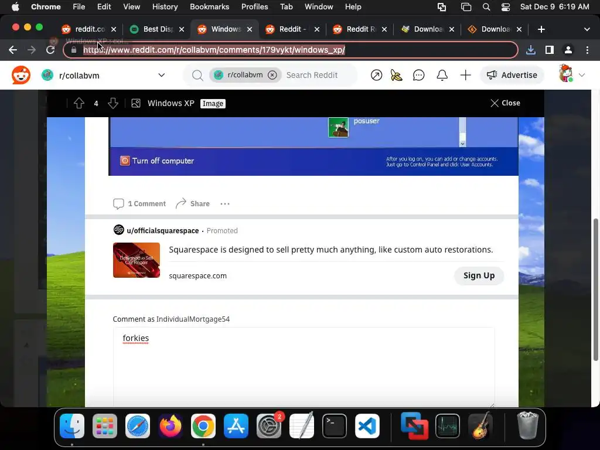This screenshot has width=600, height=450.
Task: Switch to the reddit.com tab
Action: [89, 29]
